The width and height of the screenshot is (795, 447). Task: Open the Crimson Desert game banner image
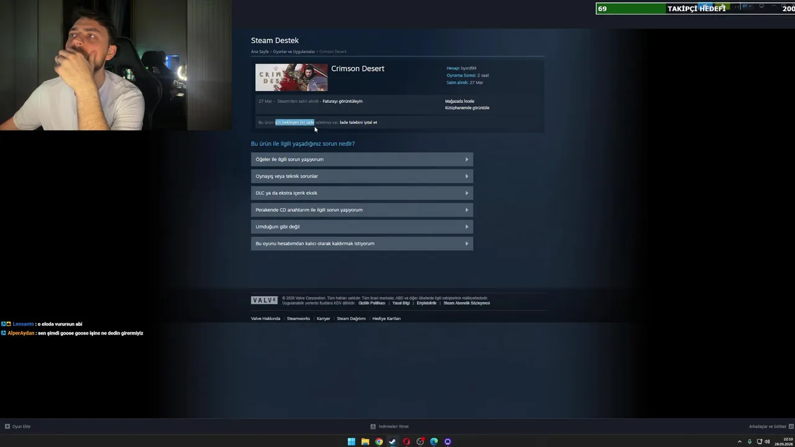pos(291,78)
